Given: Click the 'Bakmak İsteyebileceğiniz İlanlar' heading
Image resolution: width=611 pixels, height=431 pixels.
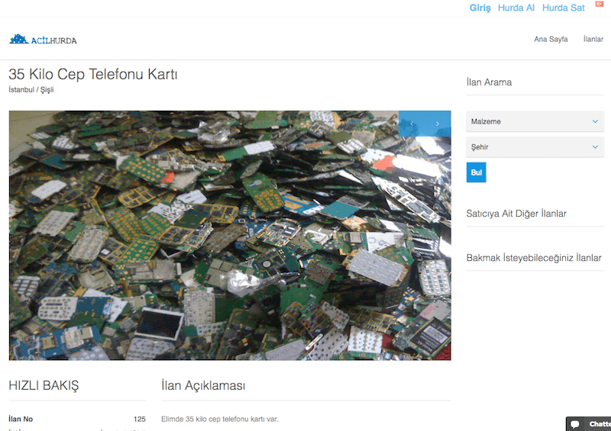Looking at the screenshot, I should pyautogui.click(x=533, y=258).
